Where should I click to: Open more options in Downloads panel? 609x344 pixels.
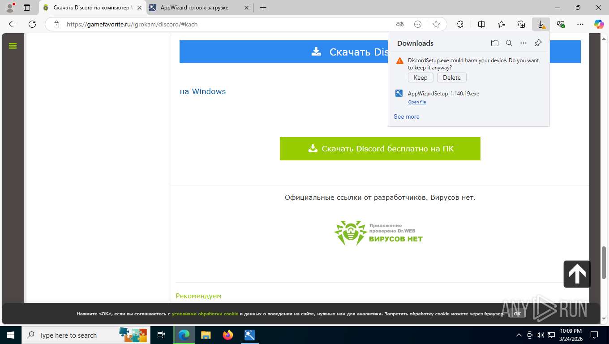[x=523, y=43]
